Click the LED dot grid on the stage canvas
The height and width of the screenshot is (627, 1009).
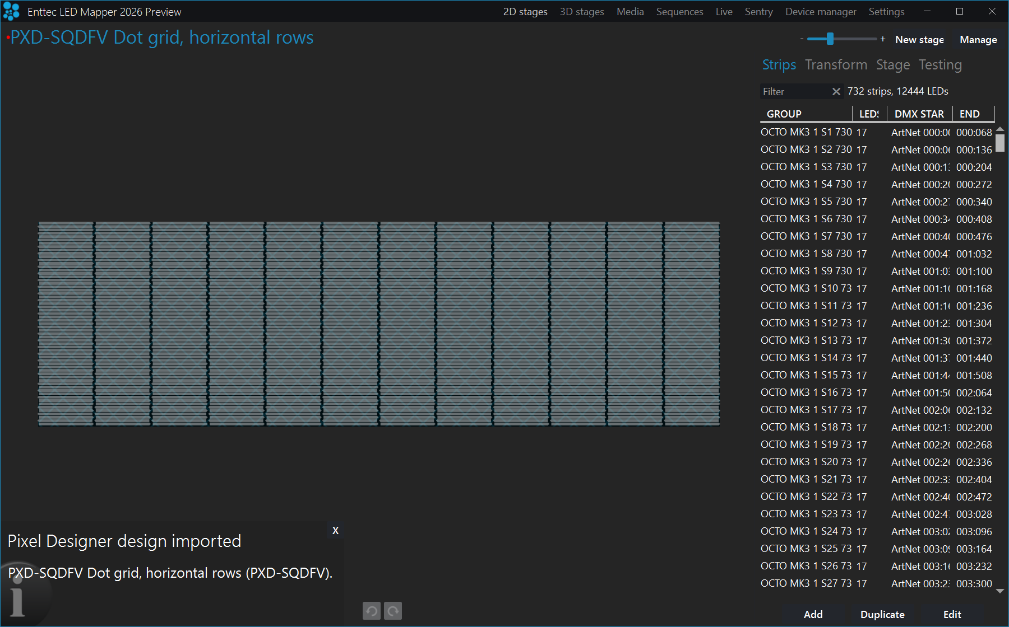(x=379, y=324)
